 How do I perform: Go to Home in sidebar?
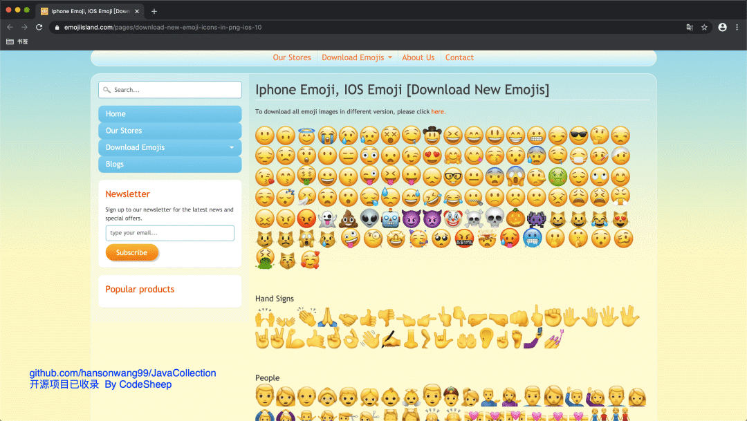(170, 114)
